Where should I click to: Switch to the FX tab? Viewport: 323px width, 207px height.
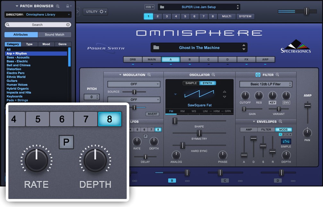246,59
